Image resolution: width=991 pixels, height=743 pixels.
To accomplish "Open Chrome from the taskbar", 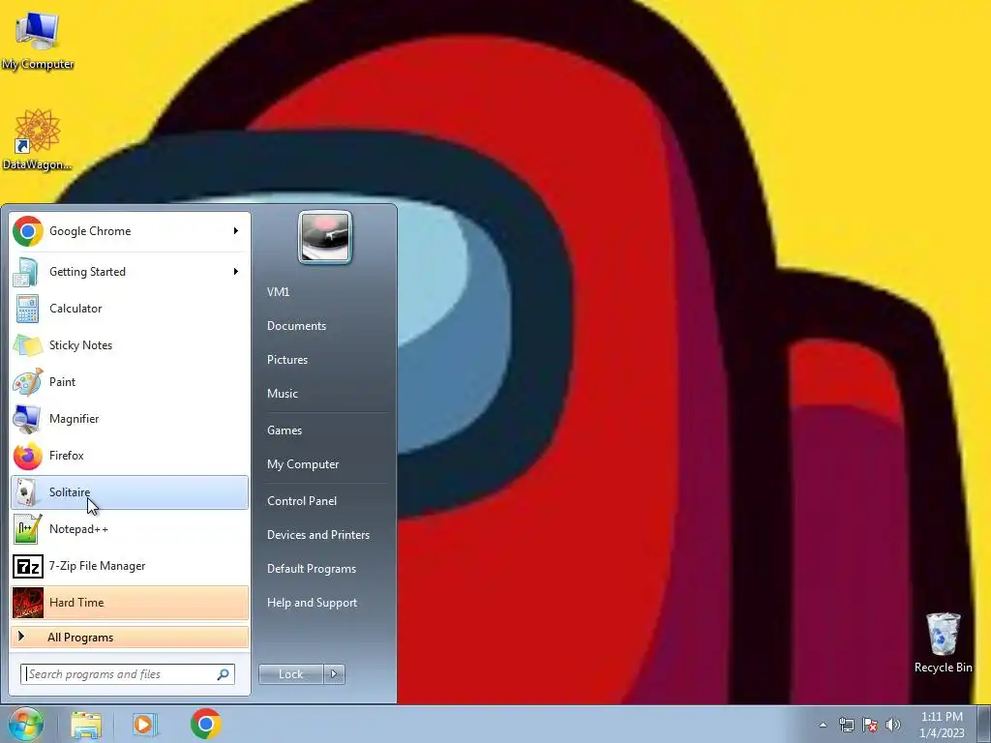I will coord(205,724).
